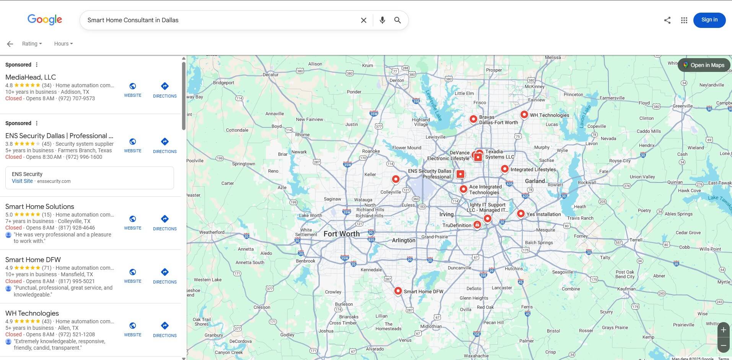The width and height of the screenshot is (732, 360).
Task: Zoom out the map with minus button
Action: [x=723, y=345]
